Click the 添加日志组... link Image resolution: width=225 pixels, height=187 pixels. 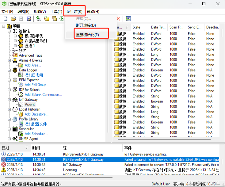coord(35,75)
